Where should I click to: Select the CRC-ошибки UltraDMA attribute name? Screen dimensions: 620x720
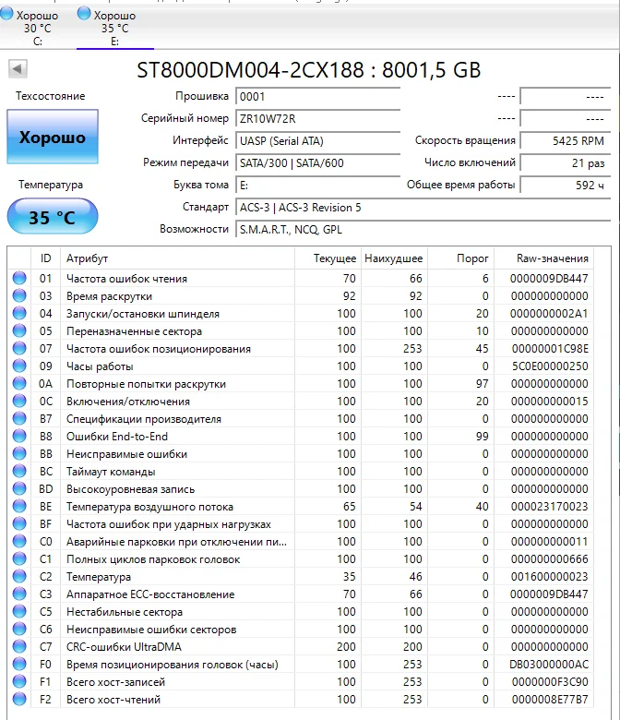[x=124, y=647]
